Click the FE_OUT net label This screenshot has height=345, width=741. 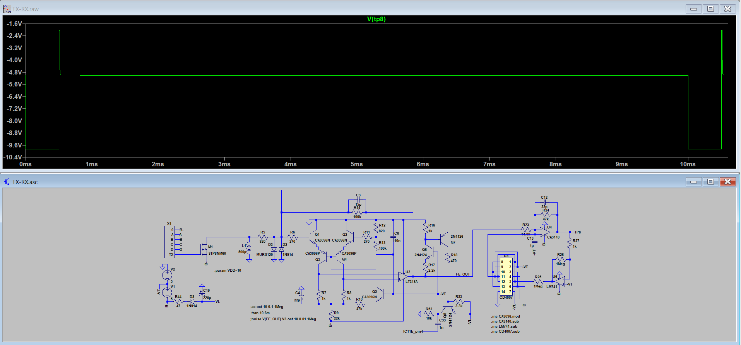coord(462,274)
